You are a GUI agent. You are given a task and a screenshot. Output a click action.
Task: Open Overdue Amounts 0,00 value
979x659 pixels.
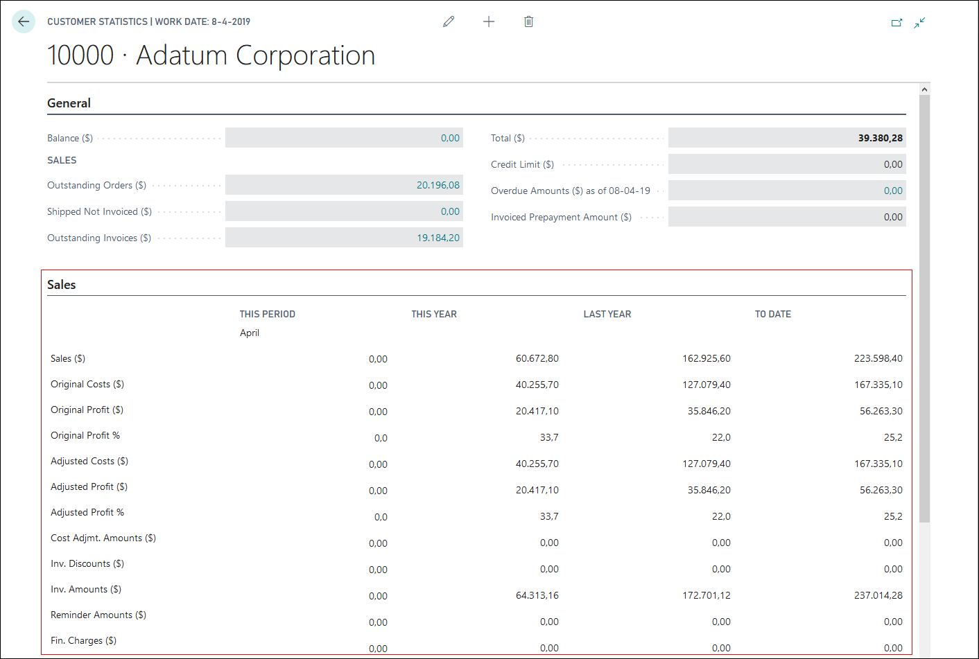click(x=893, y=191)
